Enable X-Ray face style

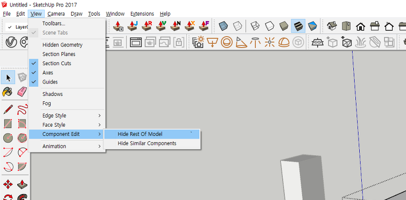point(223,26)
